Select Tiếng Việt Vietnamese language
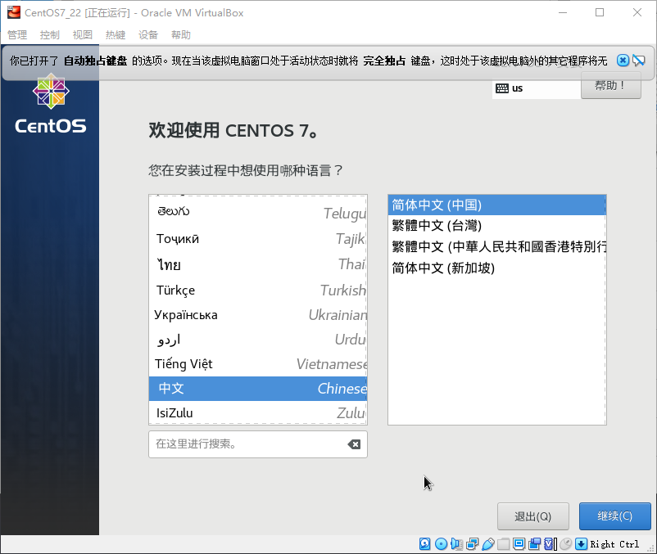The width and height of the screenshot is (657, 554). click(x=258, y=364)
